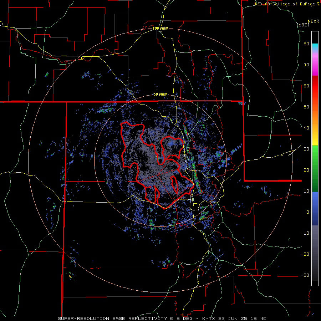Click the NEXR label above the color scale

314,21
